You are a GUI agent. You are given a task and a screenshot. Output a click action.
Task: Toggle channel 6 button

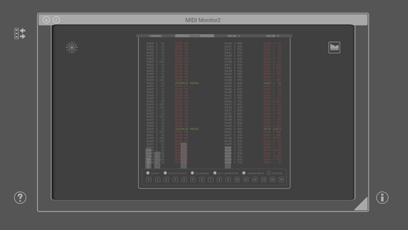202,179
